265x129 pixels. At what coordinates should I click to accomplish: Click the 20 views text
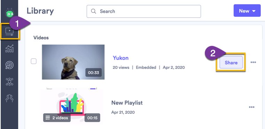[x=121, y=67]
